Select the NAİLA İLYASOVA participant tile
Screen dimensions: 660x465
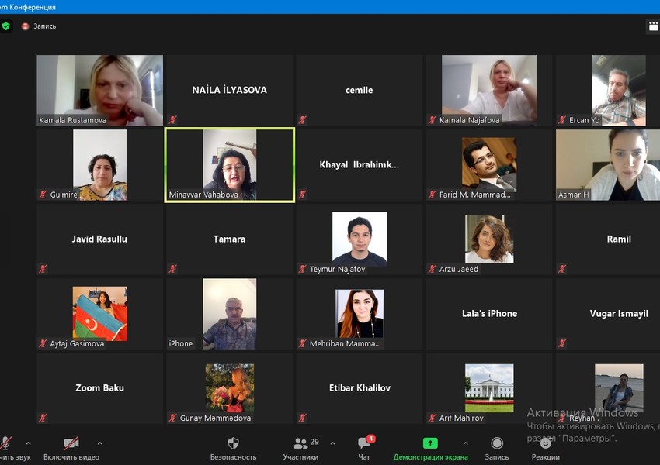[x=229, y=90]
